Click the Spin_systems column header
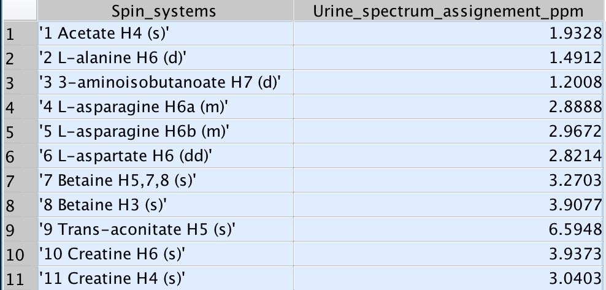 pyautogui.click(x=164, y=11)
